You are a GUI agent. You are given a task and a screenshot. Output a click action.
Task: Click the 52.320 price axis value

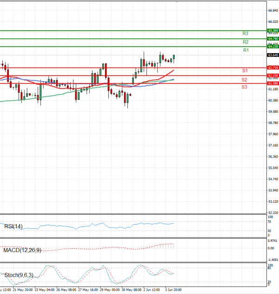pos(273,213)
